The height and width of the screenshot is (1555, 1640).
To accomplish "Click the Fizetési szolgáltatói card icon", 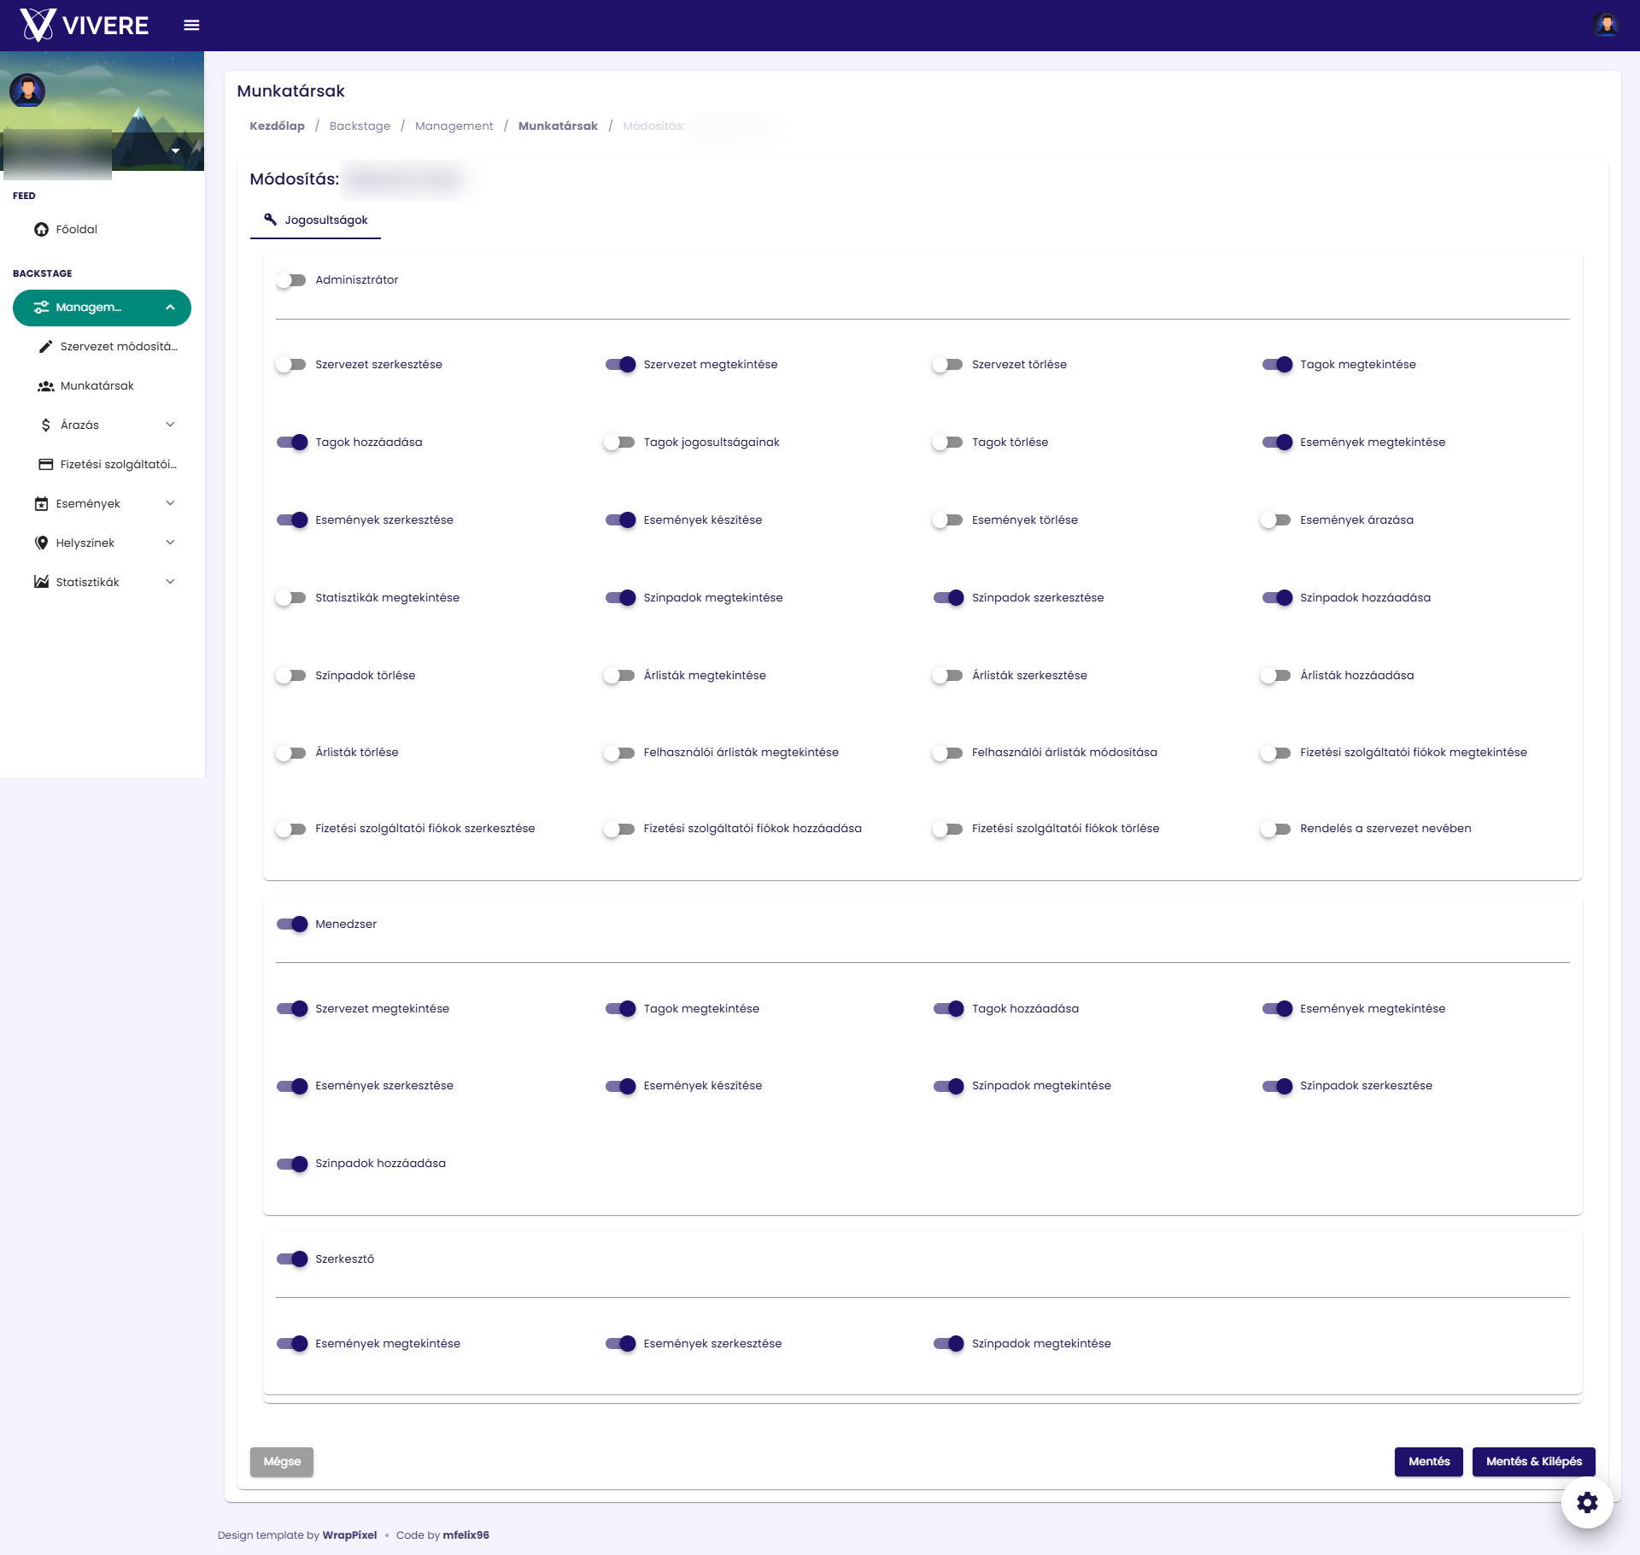I will point(46,465).
